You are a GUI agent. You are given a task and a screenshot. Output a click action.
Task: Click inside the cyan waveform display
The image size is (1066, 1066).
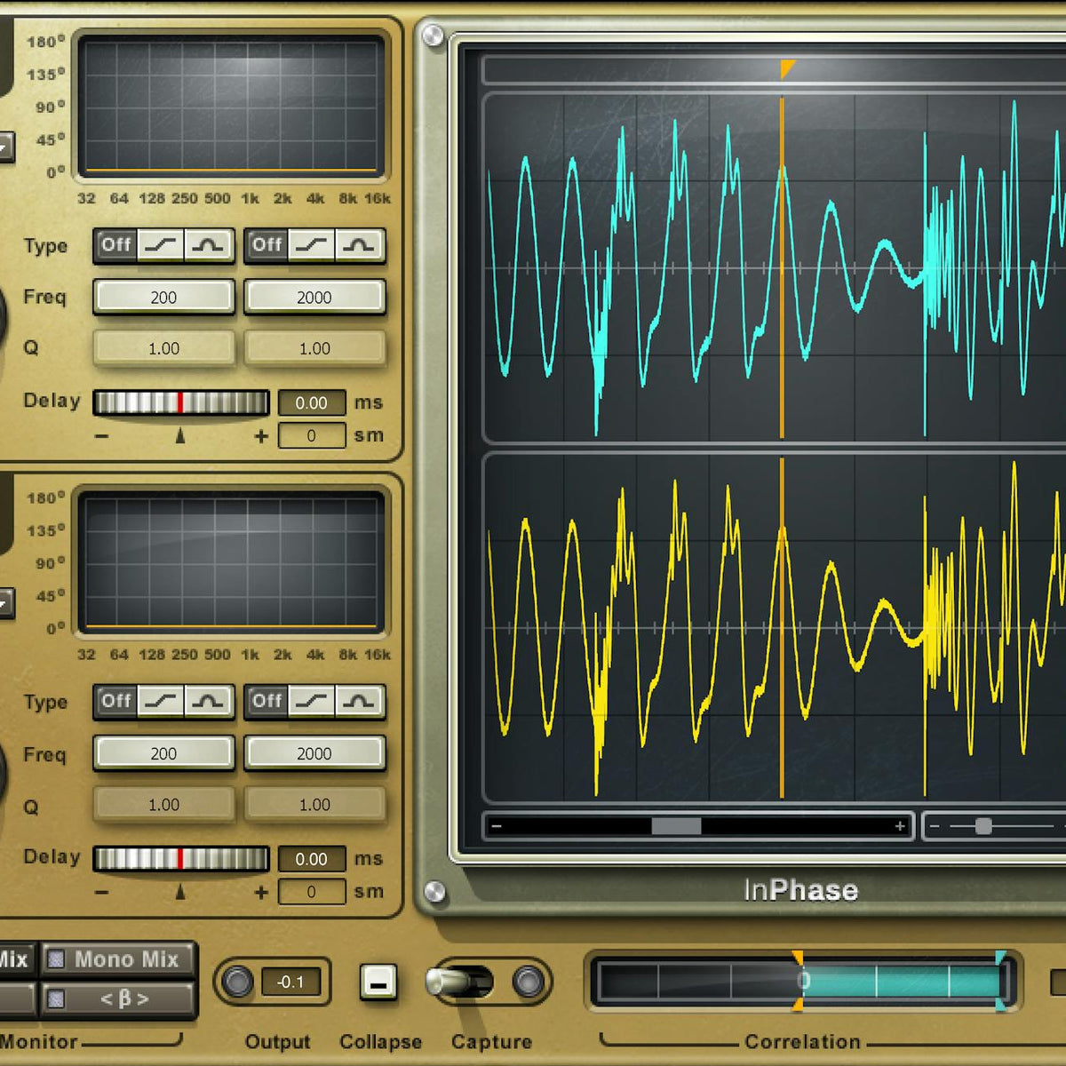tap(775, 267)
